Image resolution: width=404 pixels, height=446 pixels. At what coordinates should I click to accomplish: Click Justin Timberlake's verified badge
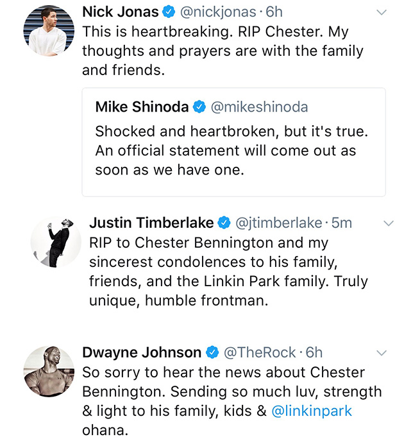pyautogui.click(x=224, y=223)
